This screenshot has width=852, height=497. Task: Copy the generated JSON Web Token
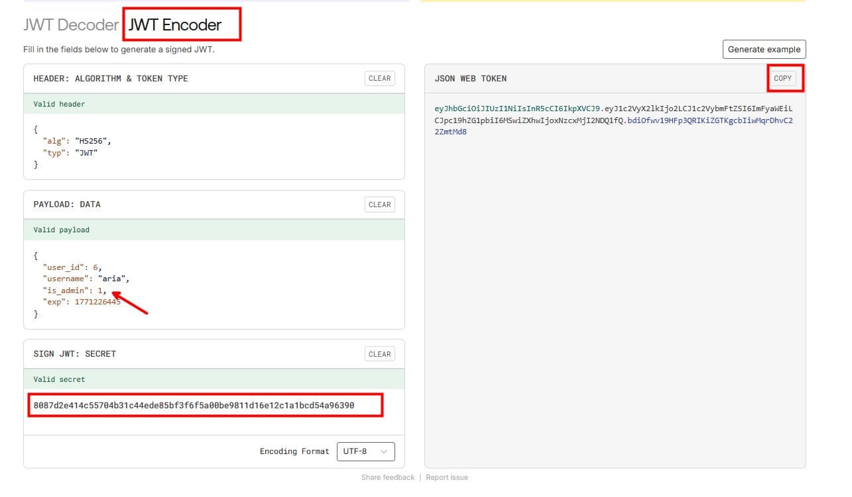pos(782,78)
